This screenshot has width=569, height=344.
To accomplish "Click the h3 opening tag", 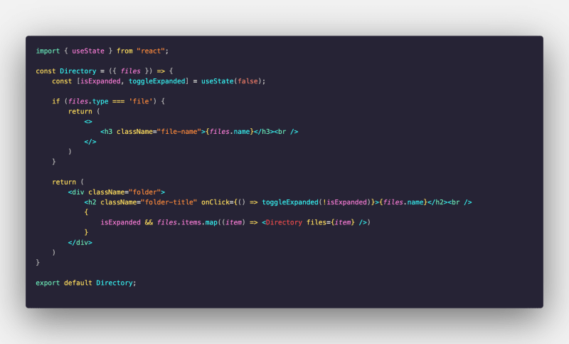I will (106, 132).
